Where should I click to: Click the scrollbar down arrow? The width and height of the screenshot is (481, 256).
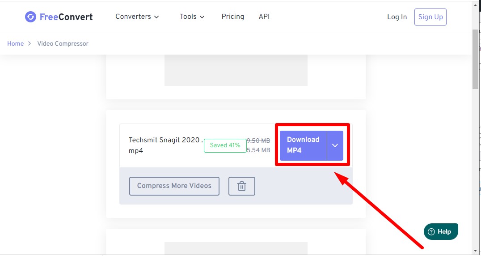(475, 250)
